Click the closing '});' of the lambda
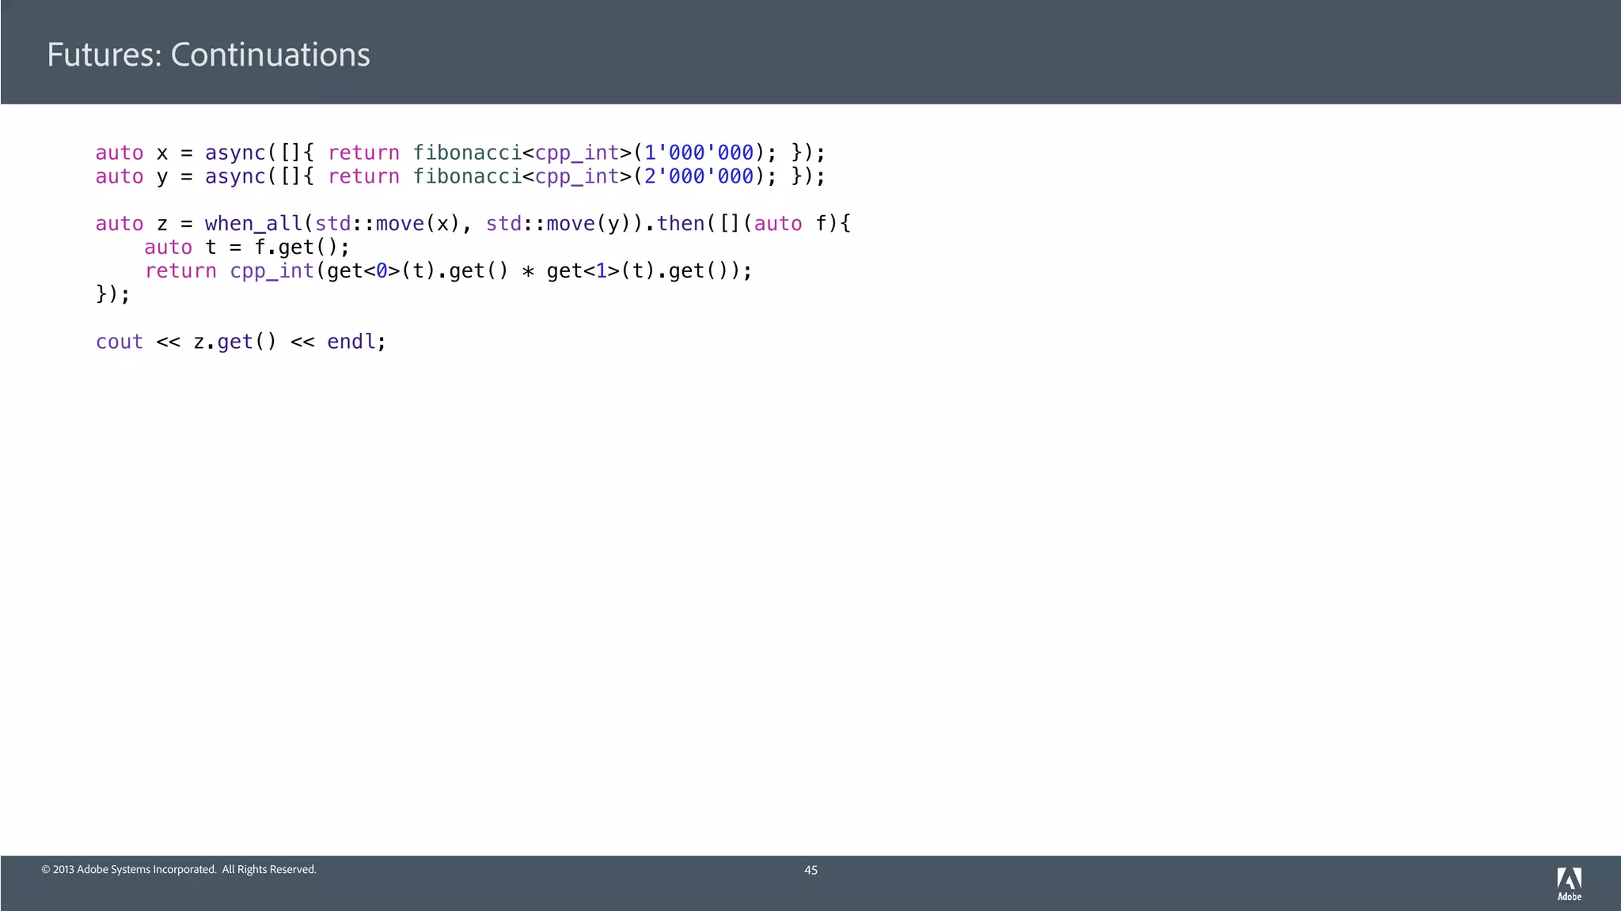Screen dimensions: 1621x911 click(112, 294)
